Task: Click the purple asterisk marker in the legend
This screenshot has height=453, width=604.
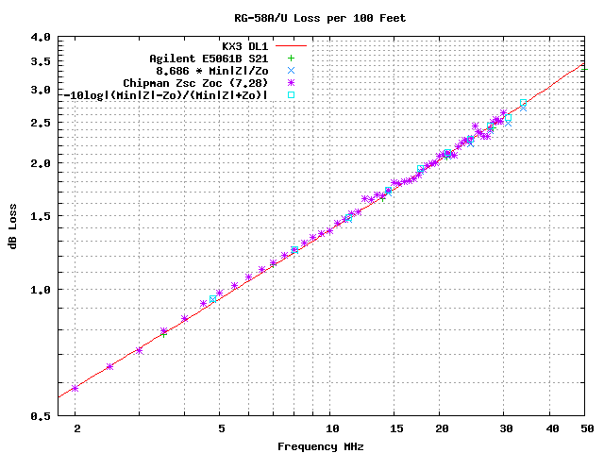Action: 292,83
